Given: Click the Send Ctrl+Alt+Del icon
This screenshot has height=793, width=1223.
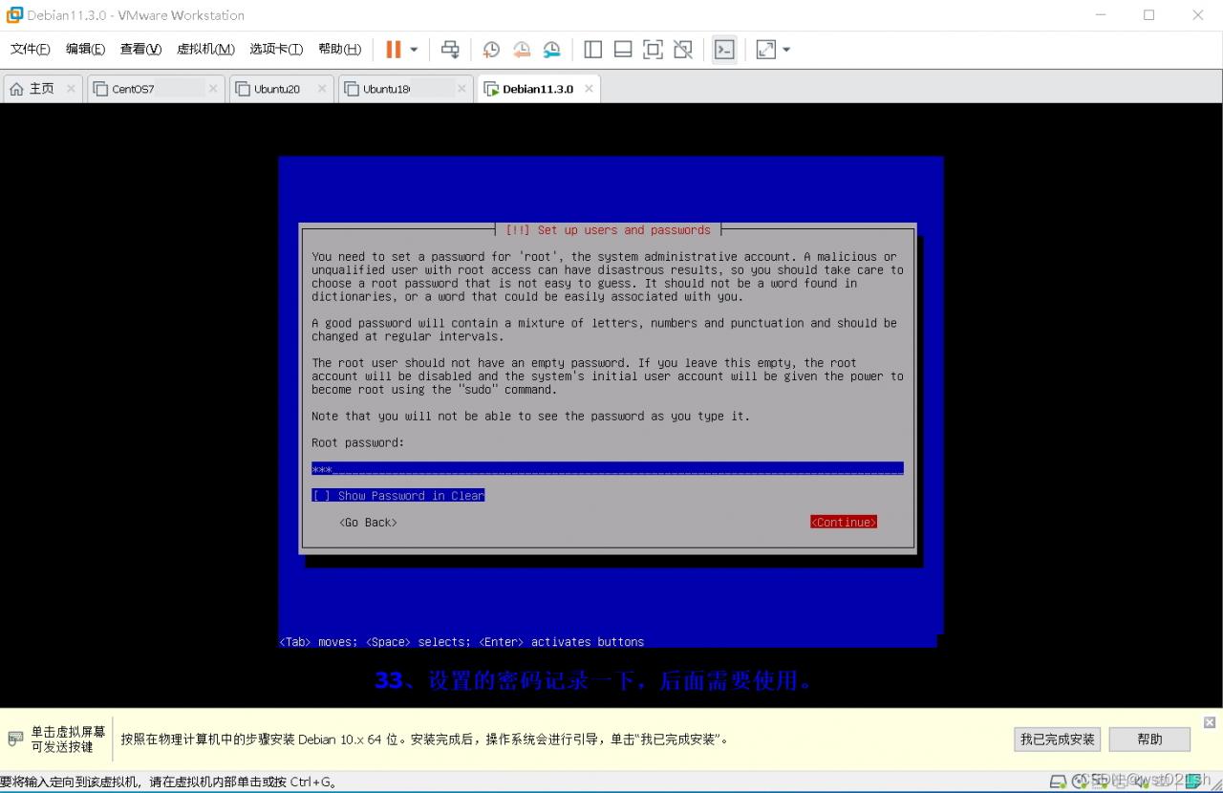Looking at the screenshot, I should pyautogui.click(x=450, y=50).
